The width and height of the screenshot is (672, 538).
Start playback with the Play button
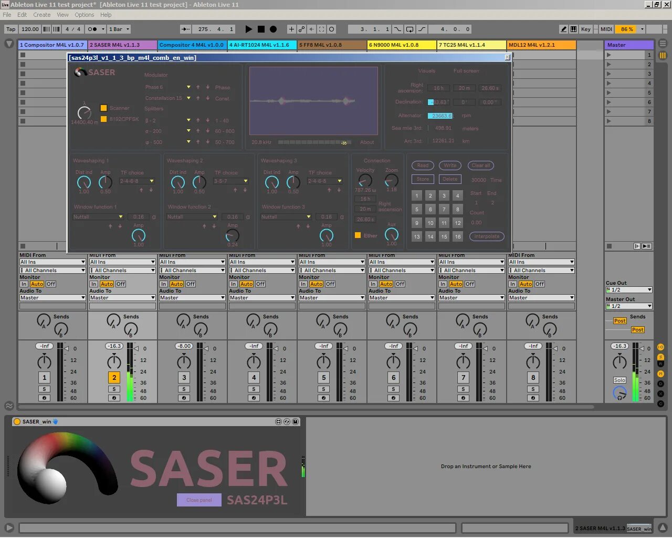[x=249, y=29]
